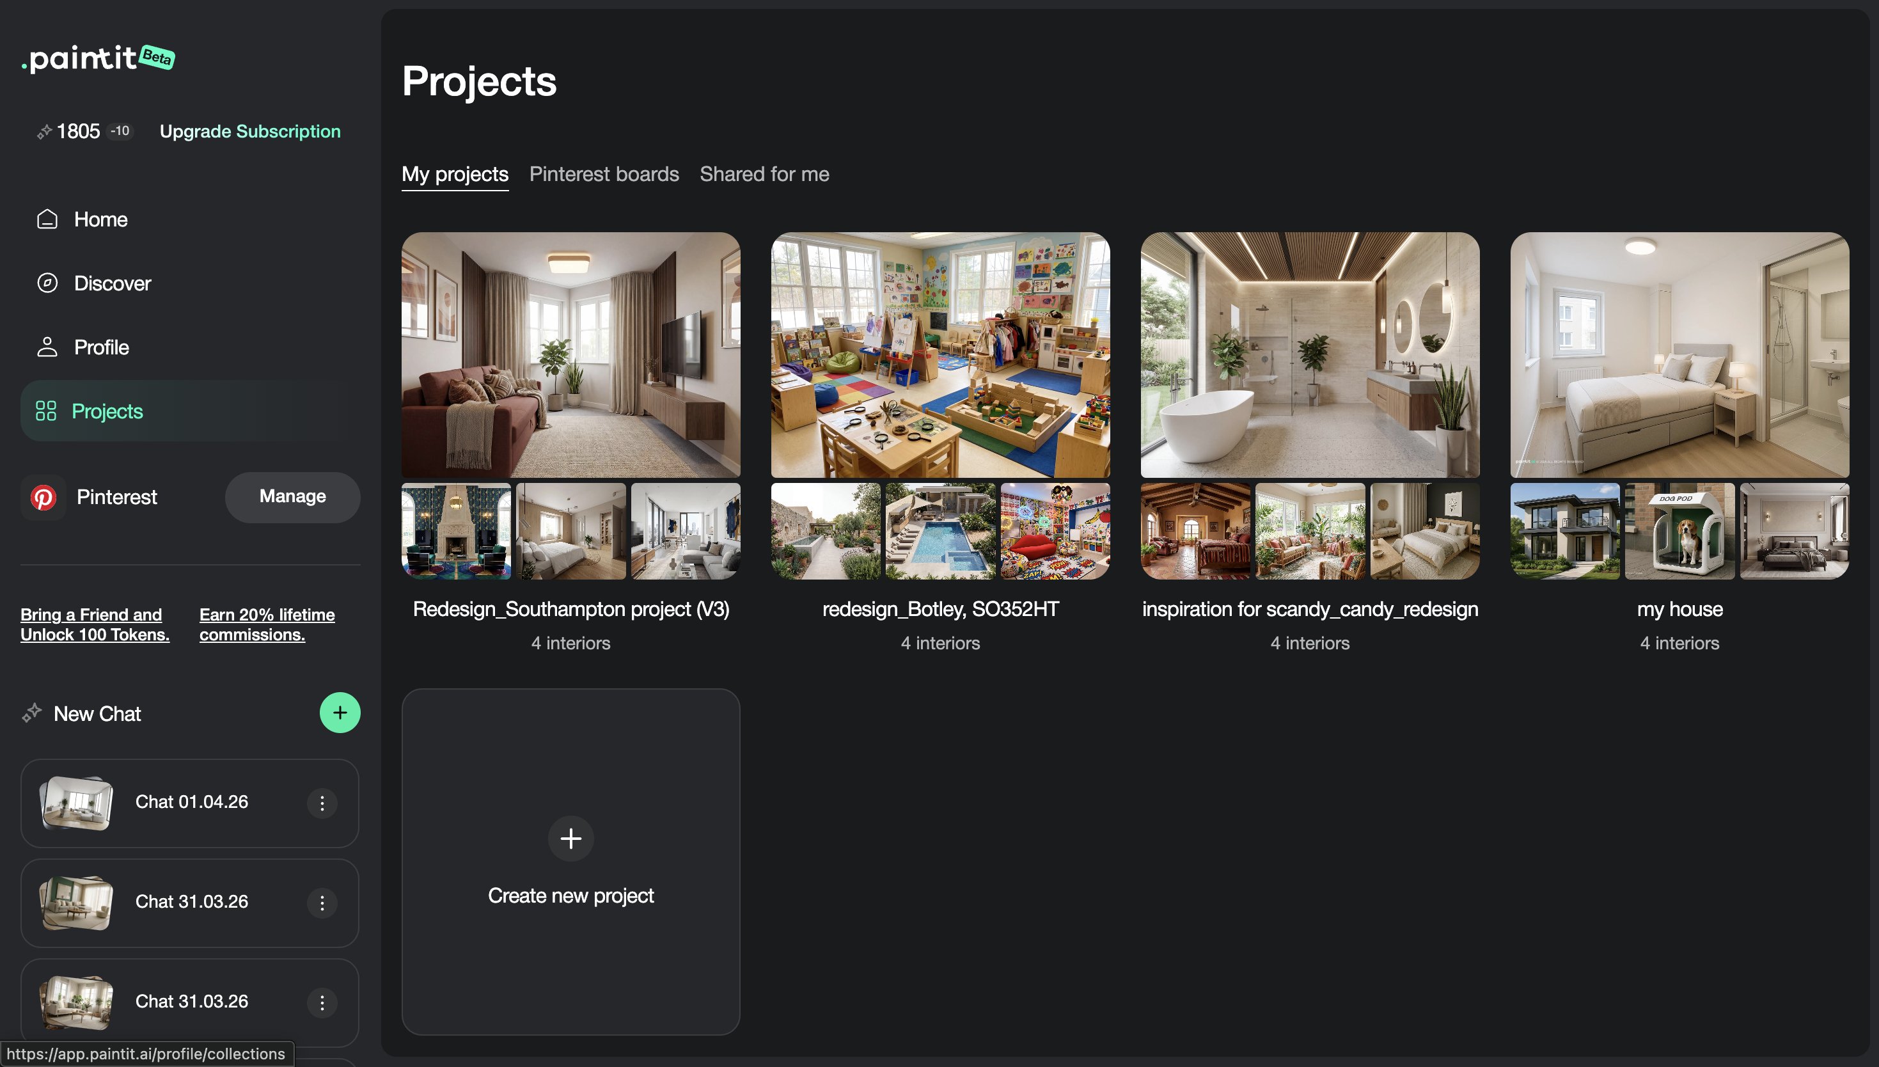Open options menu for first Chat 31.03.26
1879x1067 pixels.
(x=322, y=903)
